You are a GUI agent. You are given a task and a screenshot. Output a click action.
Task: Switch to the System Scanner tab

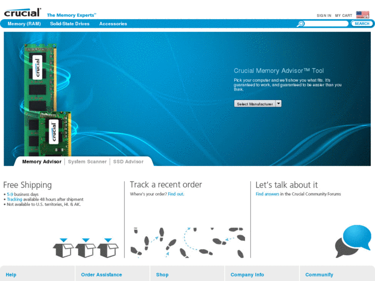(87, 162)
